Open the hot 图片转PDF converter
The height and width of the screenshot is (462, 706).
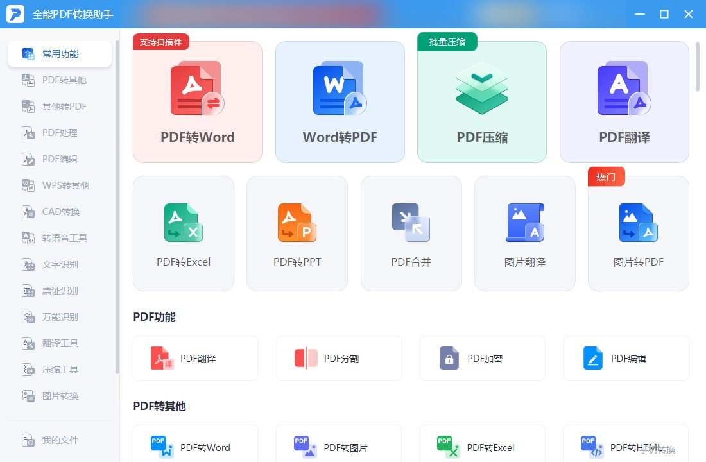(638, 233)
